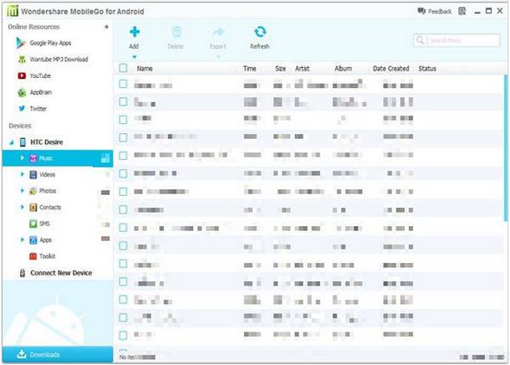
Task: Select Music category in sidebar
Action: pos(58,158)
